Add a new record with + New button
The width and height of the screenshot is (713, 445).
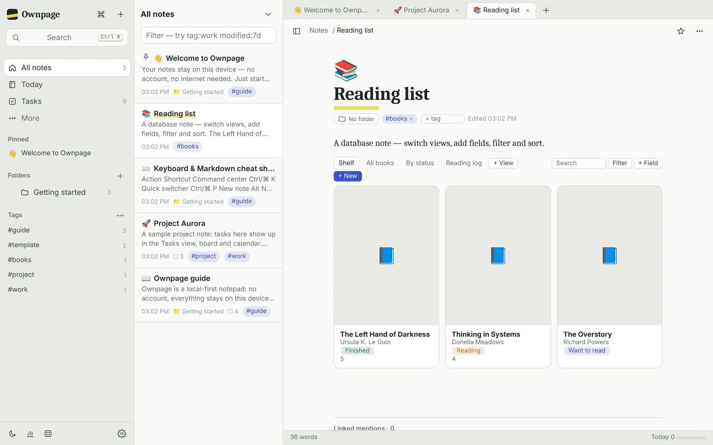click(x=348, y=176)
